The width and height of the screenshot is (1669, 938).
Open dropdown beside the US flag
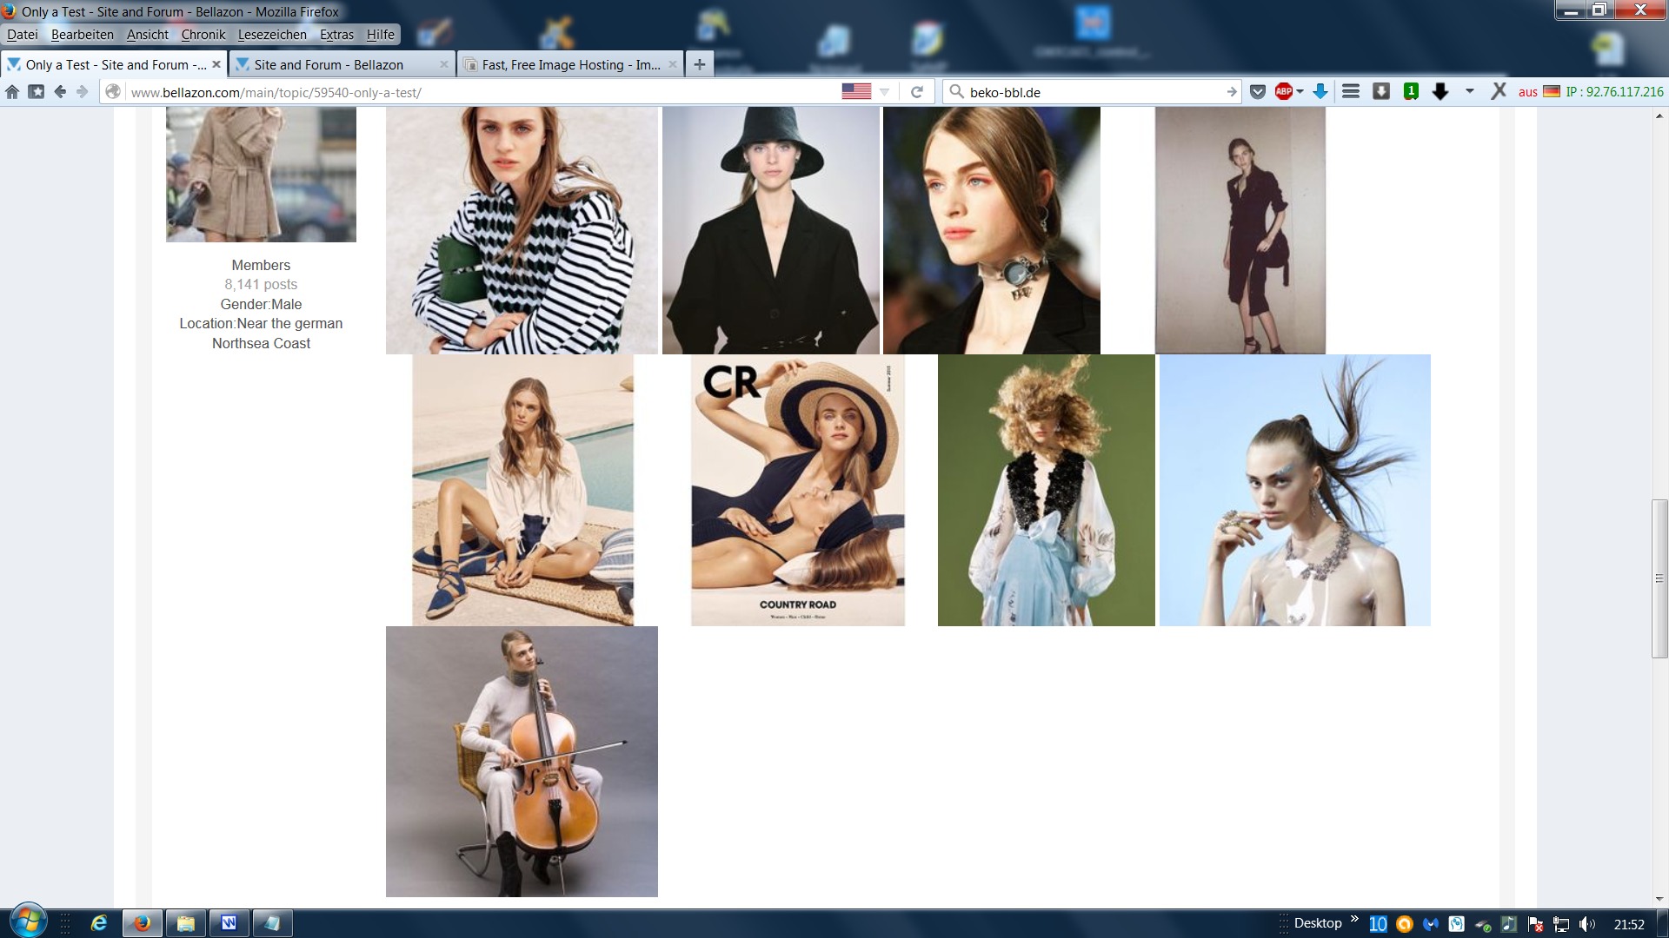click(x=884, y=91)
